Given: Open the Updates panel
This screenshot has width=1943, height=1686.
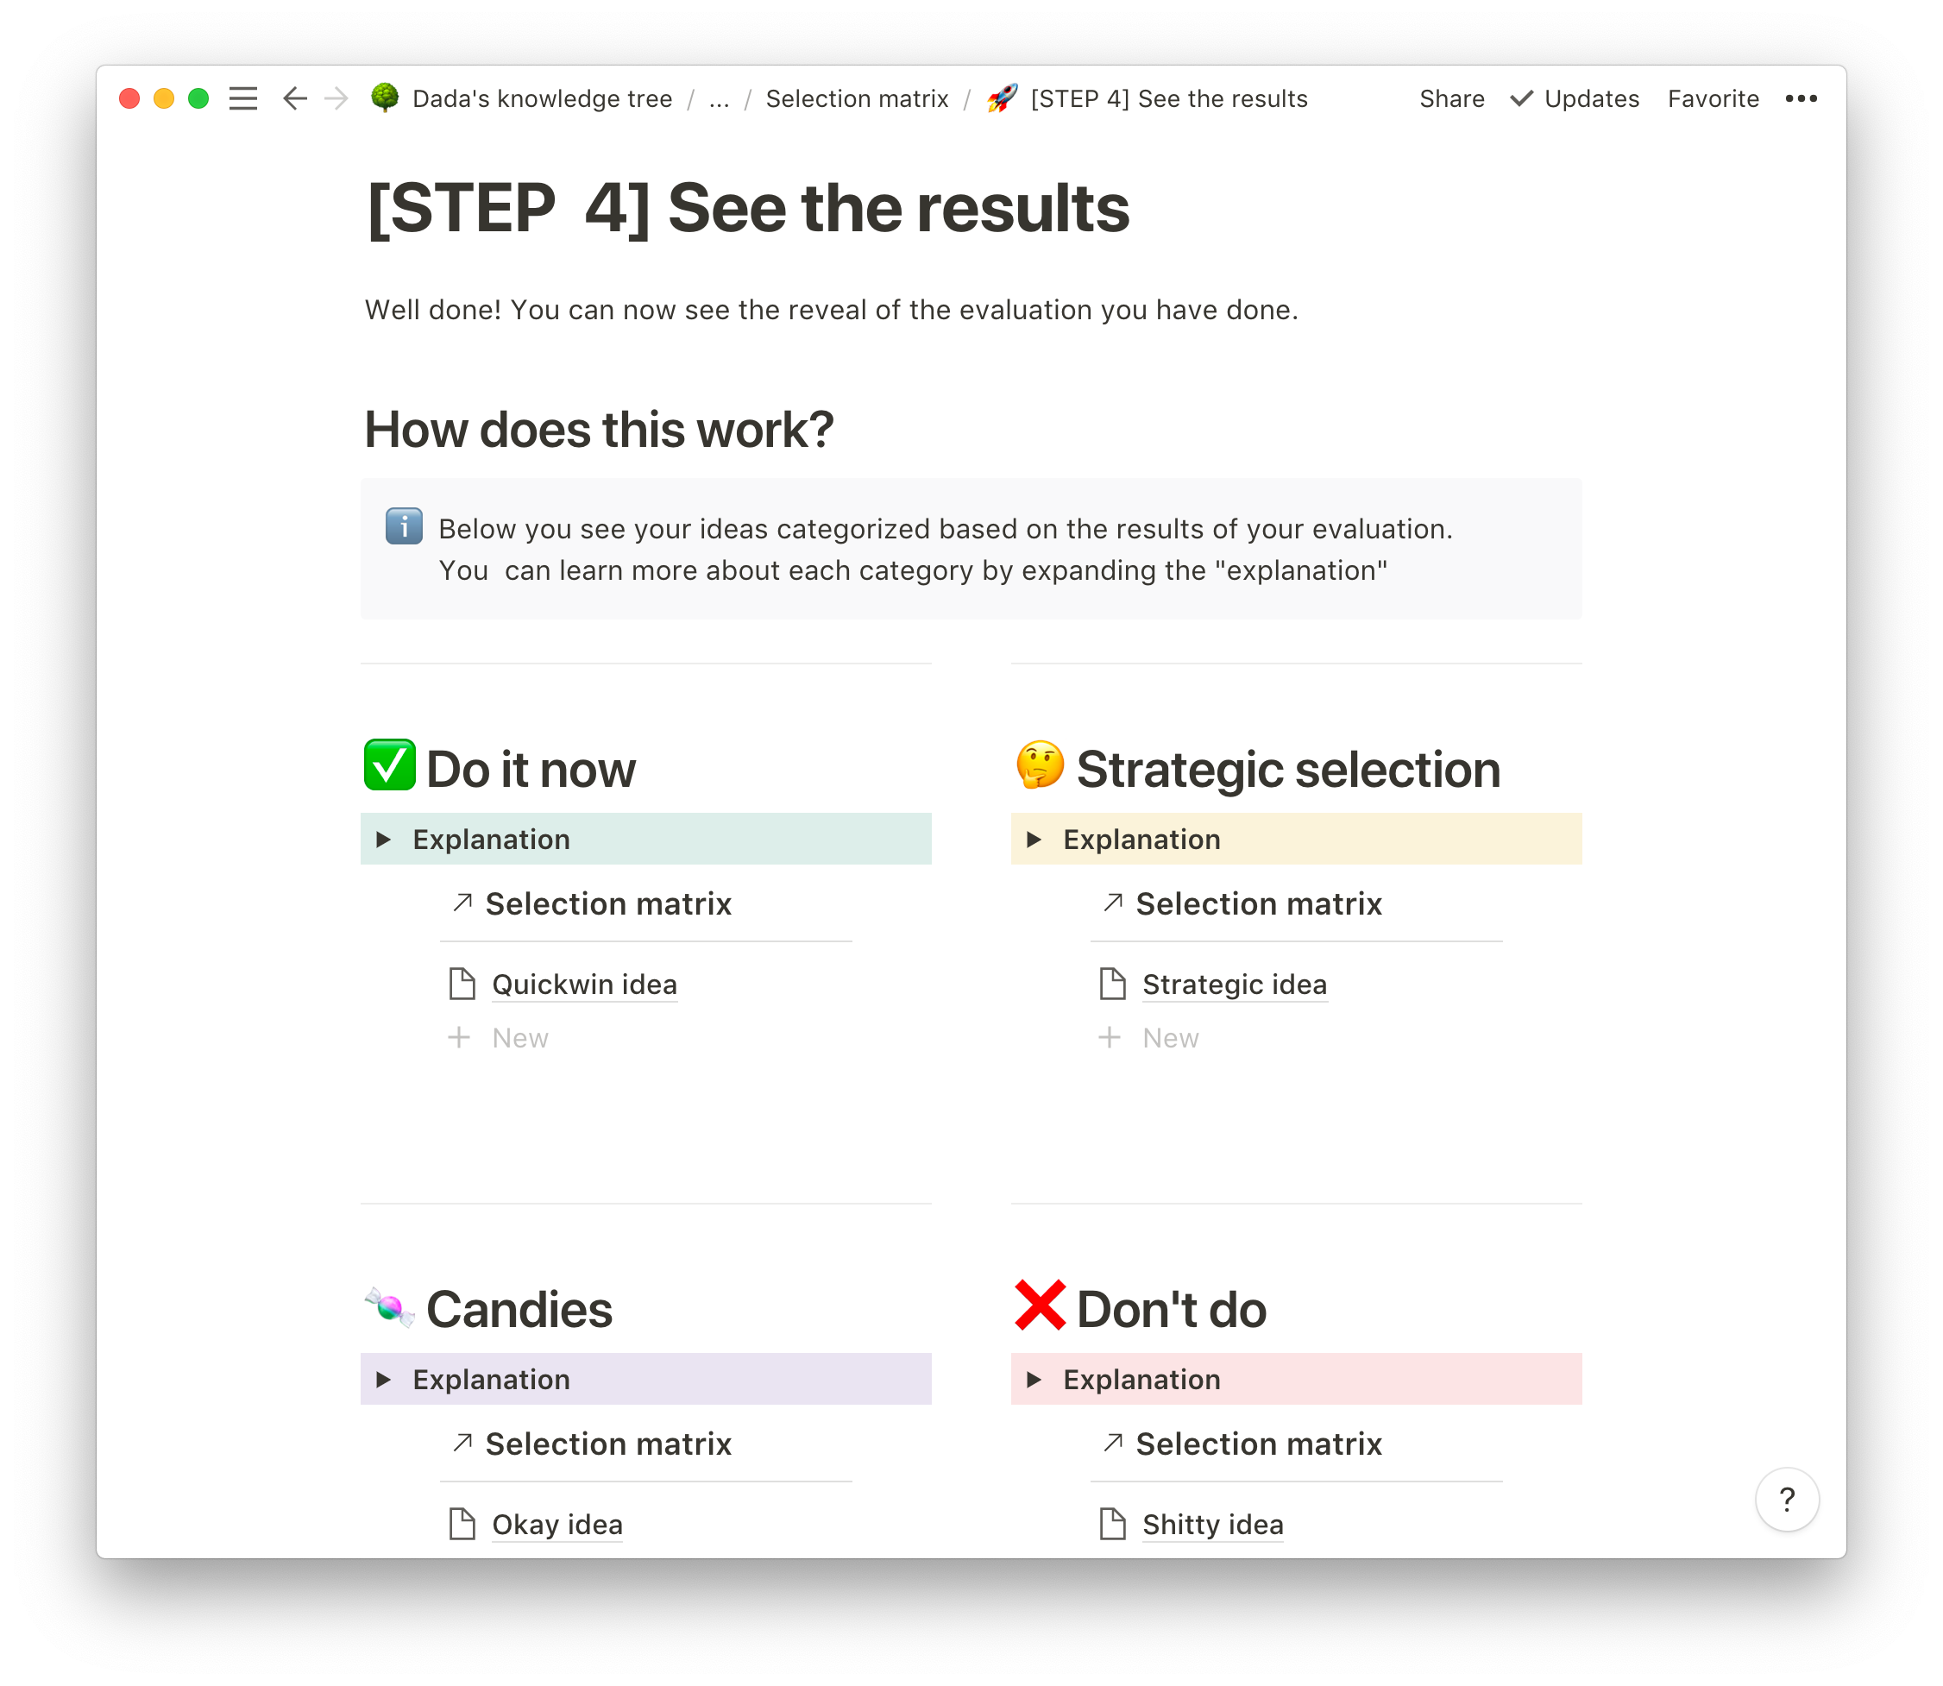Looking at the screenshot, I should point(1575,98).
